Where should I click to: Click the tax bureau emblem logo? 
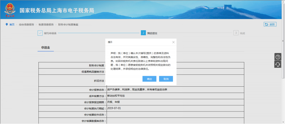click(x=10, y=10)
